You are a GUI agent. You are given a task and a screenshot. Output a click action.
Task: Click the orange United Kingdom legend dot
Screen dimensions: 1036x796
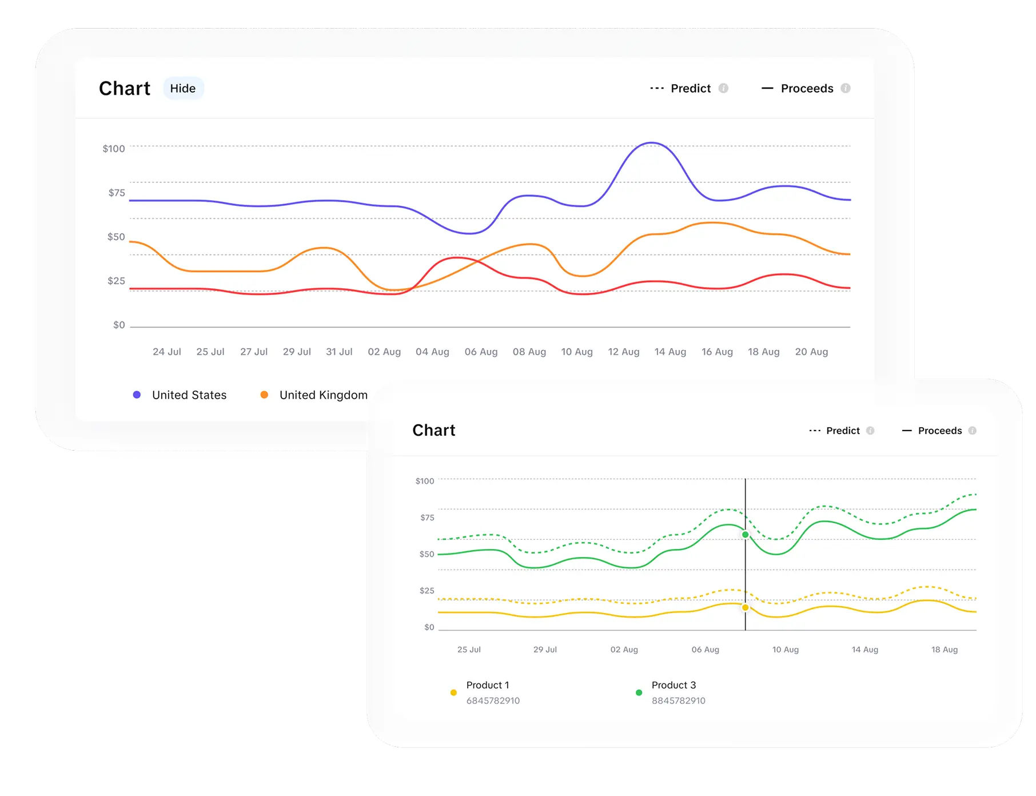(263, 395)
